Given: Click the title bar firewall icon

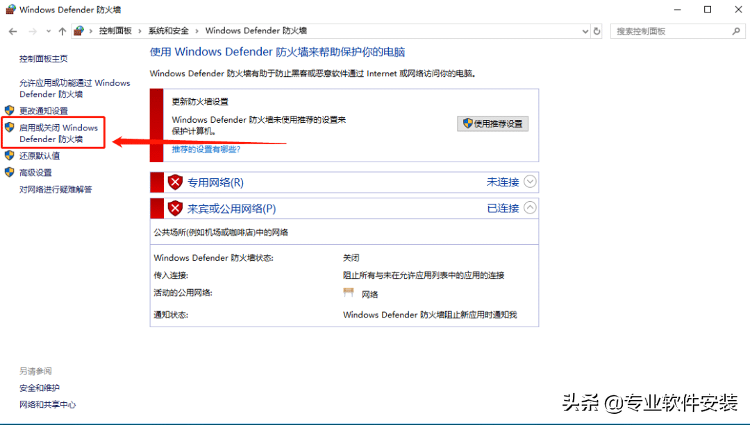Looking at the screenshot, I should [10, 9].
